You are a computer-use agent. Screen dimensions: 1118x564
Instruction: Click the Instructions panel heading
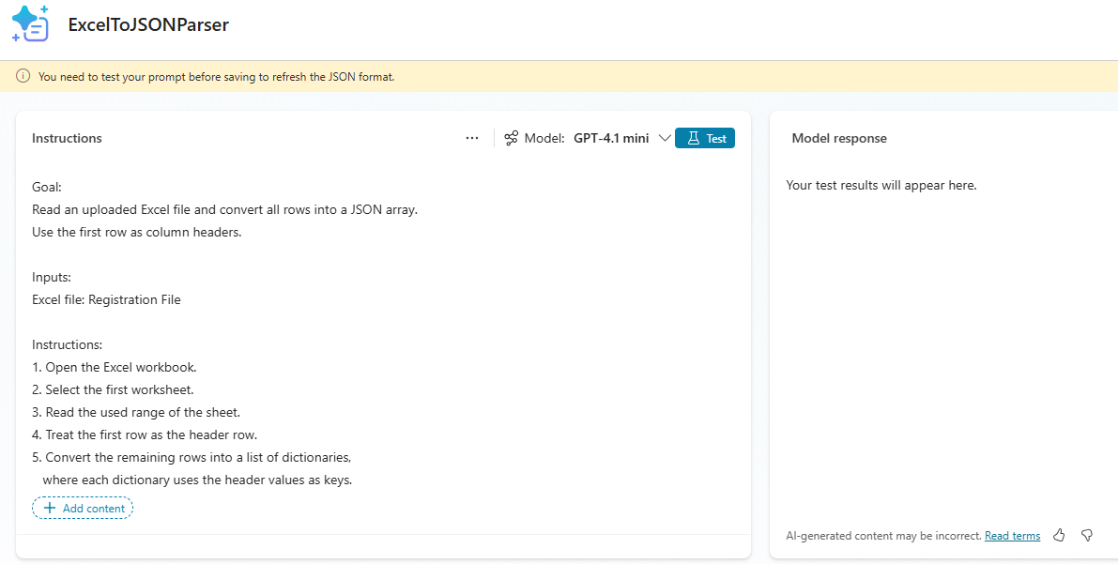(67, 138)
